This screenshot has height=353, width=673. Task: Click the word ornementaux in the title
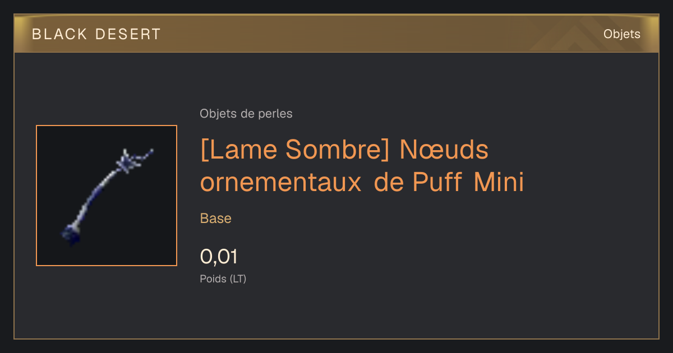coord(281,183)
